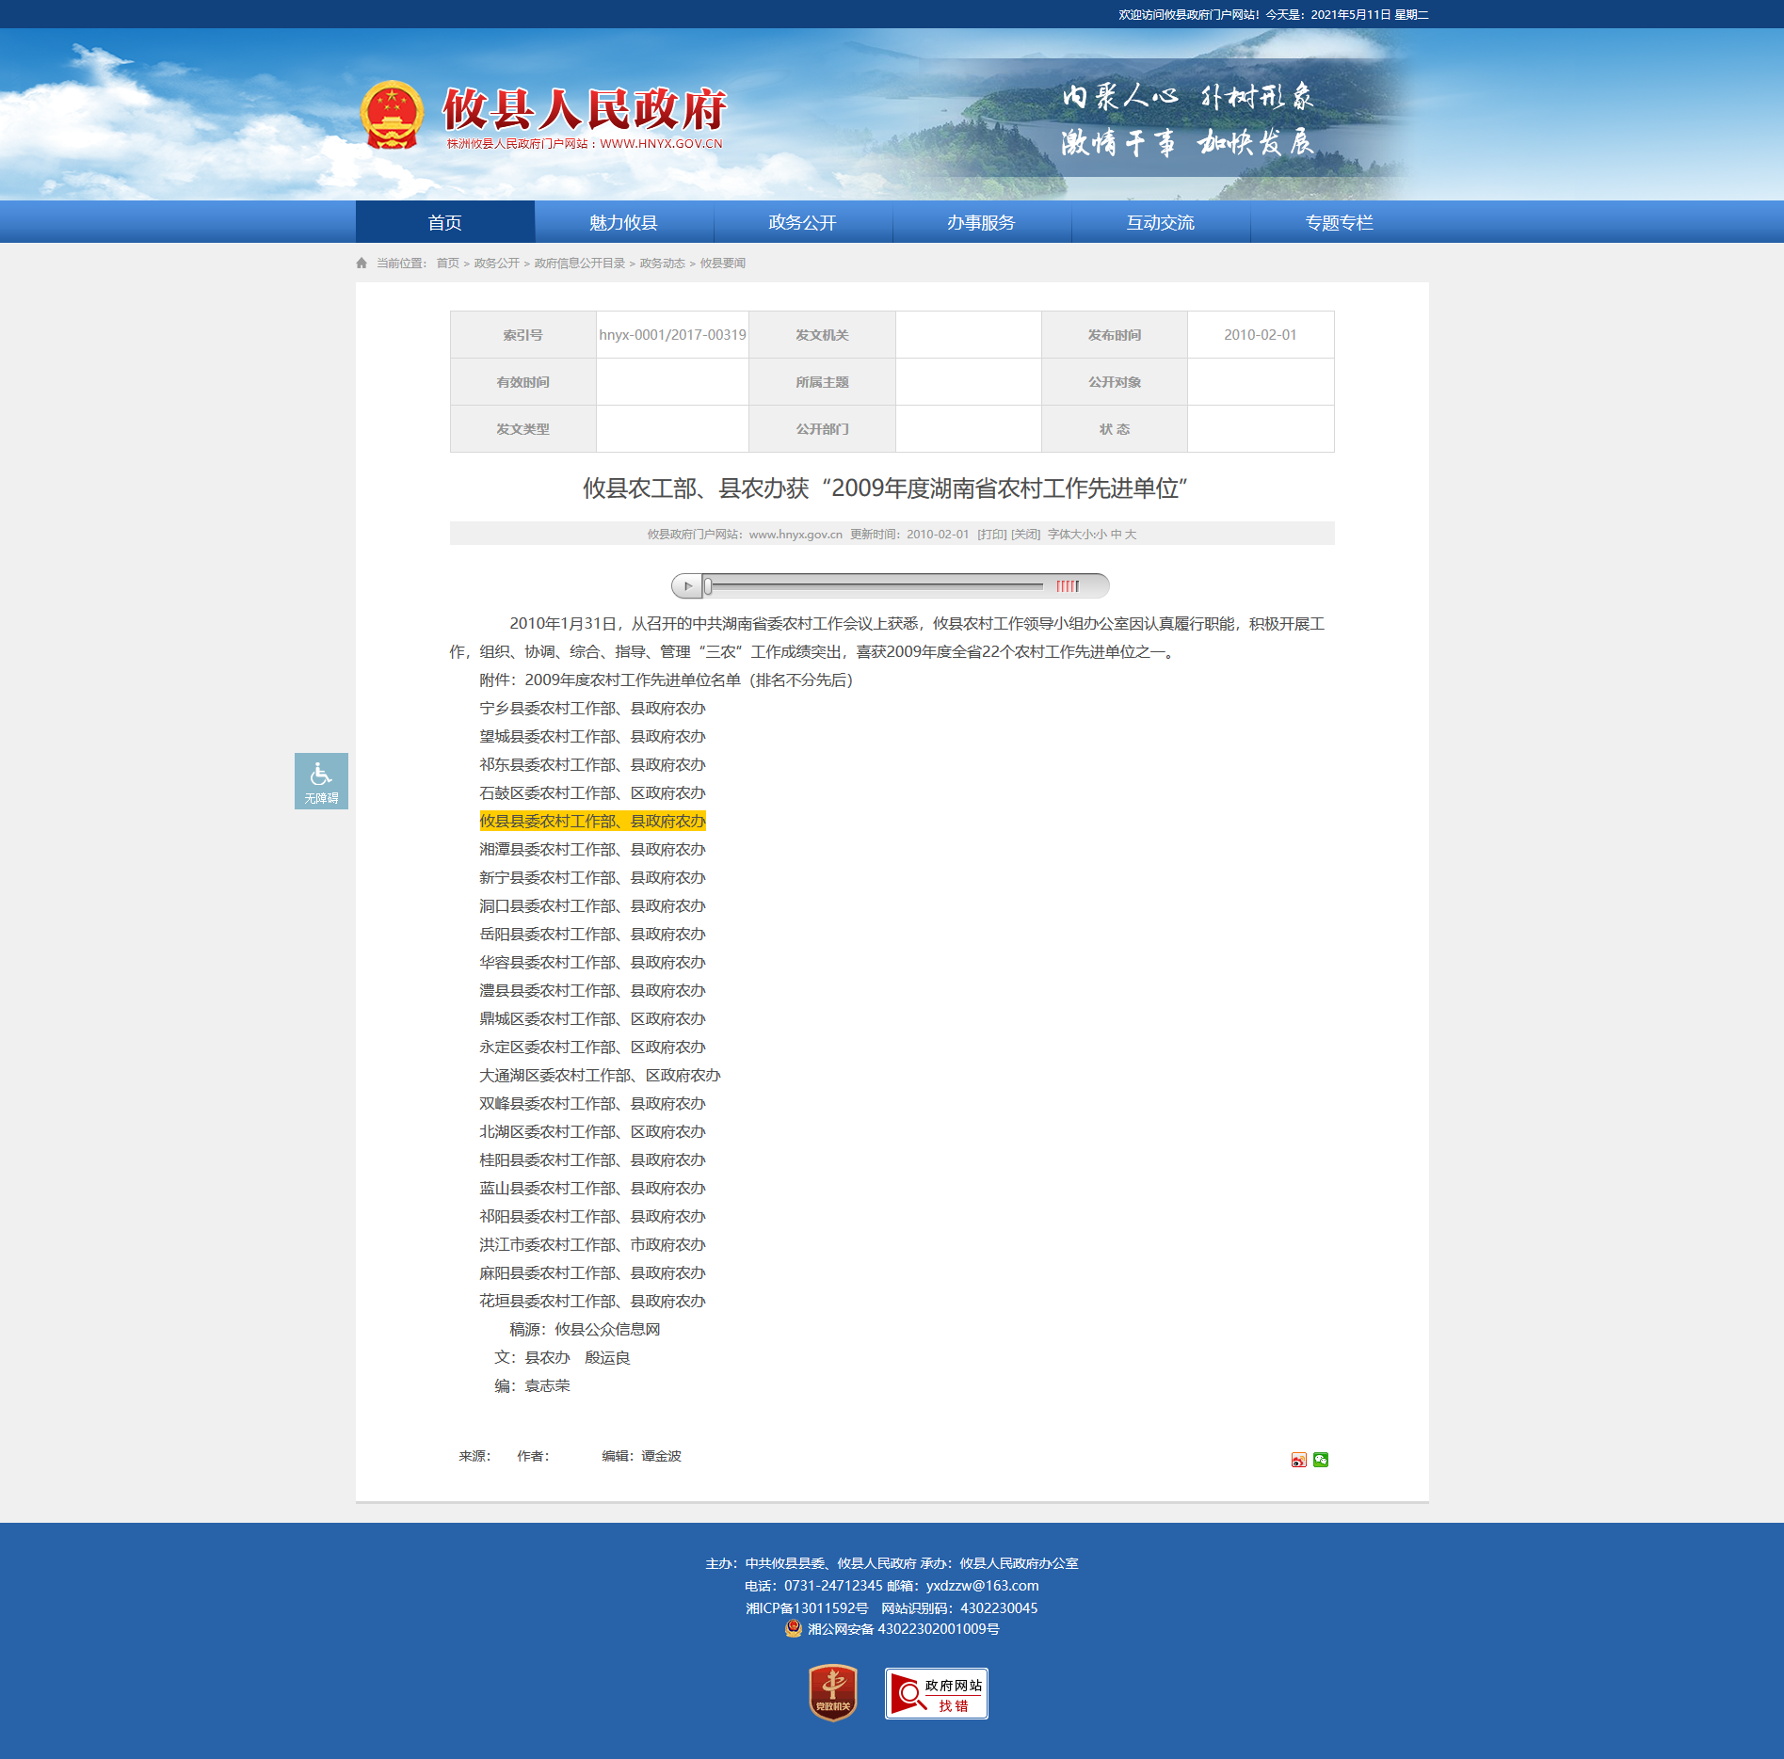This screenshot has width=1784, height=1759.
Task: Play the article audio
Action: coord(687,586)
